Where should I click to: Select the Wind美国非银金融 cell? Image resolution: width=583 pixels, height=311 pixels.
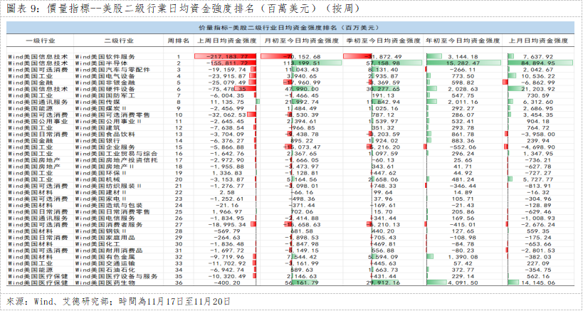coord(105,83)
